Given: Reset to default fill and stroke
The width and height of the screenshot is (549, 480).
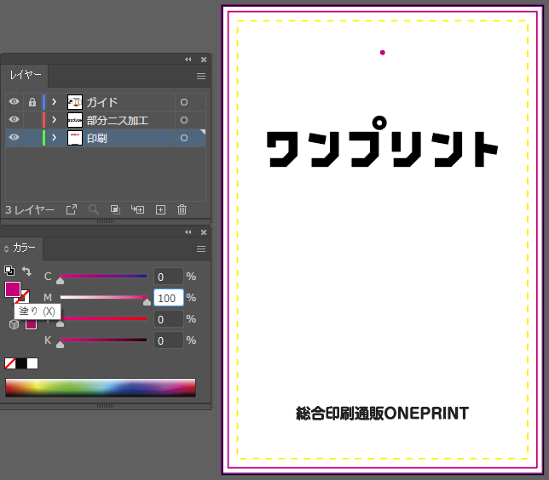Looking at the screenshot, I should tap(9, 271).
